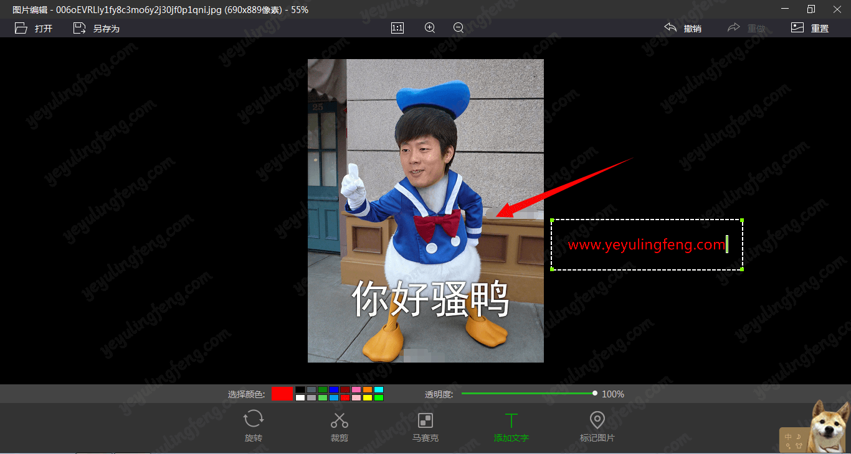Pick the yellow color swatch
851x454 pixels.
[x=368, y=397]
